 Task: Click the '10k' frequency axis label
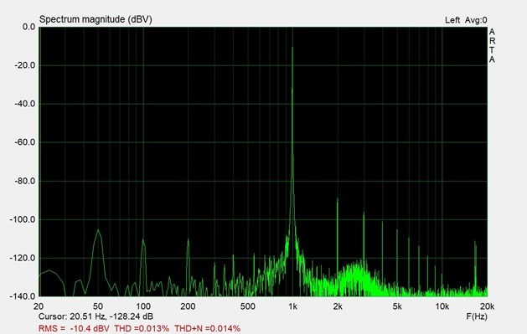442,306
